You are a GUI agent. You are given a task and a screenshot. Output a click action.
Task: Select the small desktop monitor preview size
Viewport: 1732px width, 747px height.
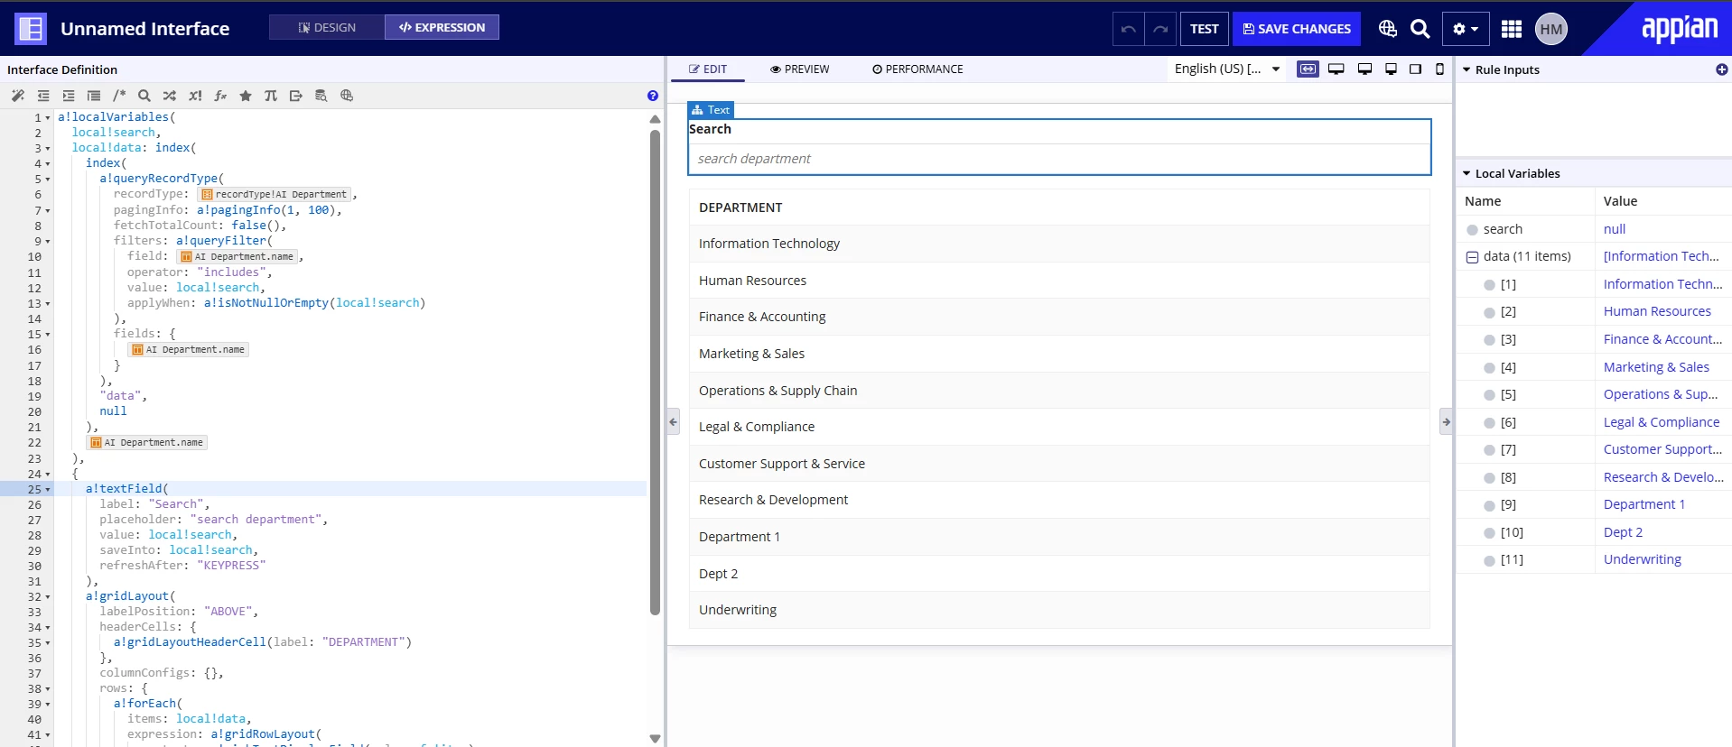[1392, 69]
